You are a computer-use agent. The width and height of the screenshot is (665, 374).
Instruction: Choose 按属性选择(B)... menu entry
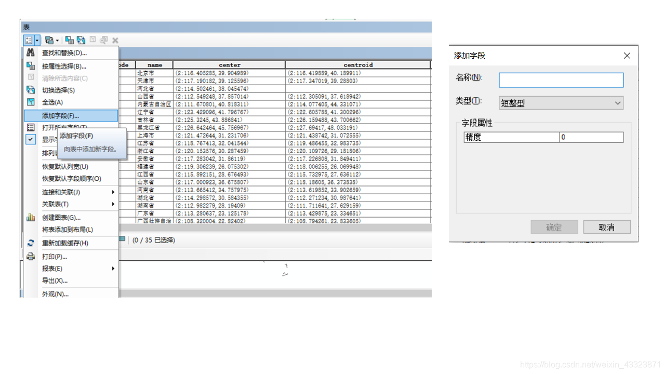(71, 66)
